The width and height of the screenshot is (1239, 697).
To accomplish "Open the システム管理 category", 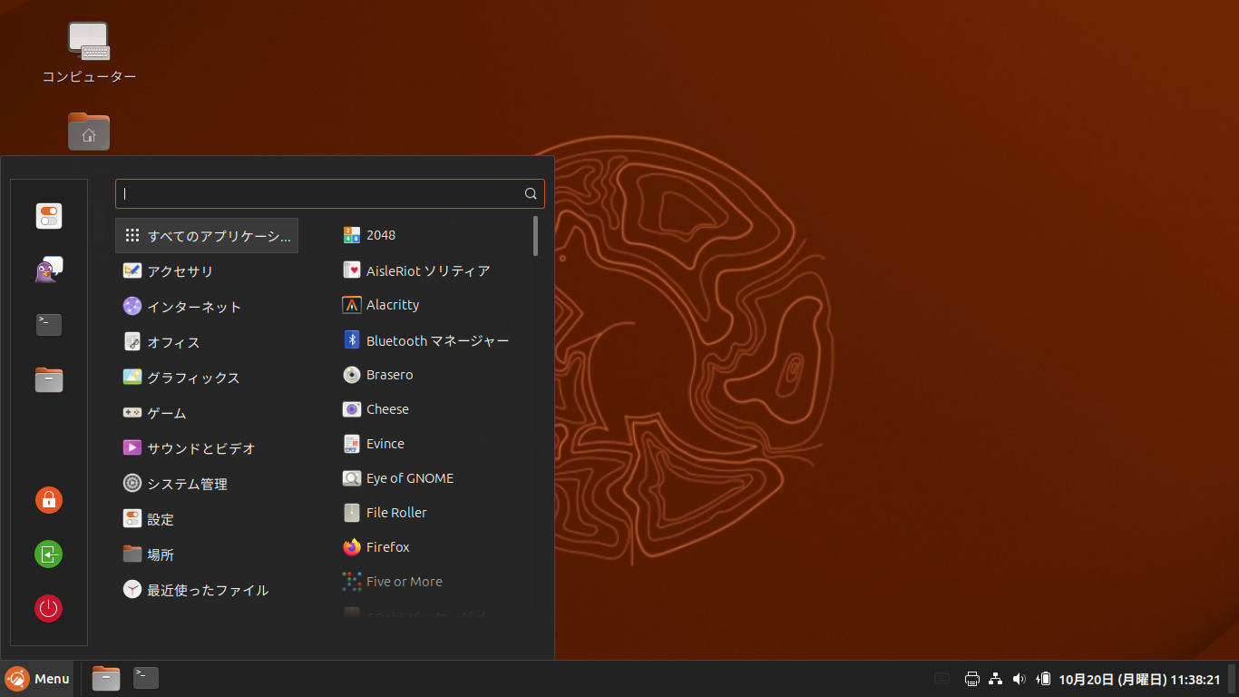I will 189,483.
